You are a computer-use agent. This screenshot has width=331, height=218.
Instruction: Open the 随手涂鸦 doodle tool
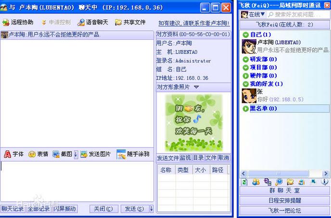coord(133,154)
